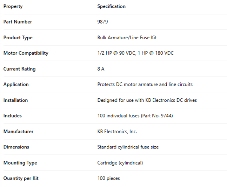Click the Property column header
Viewport: 227px width, 187px height.
click(13, 6)
